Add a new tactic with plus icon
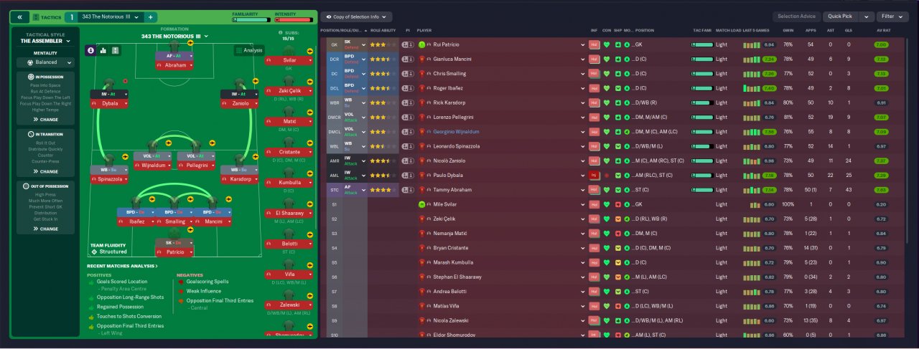Image resolution: width=919 pixels, height=349 pixels. pyautogui.click(x=151, y=16)
